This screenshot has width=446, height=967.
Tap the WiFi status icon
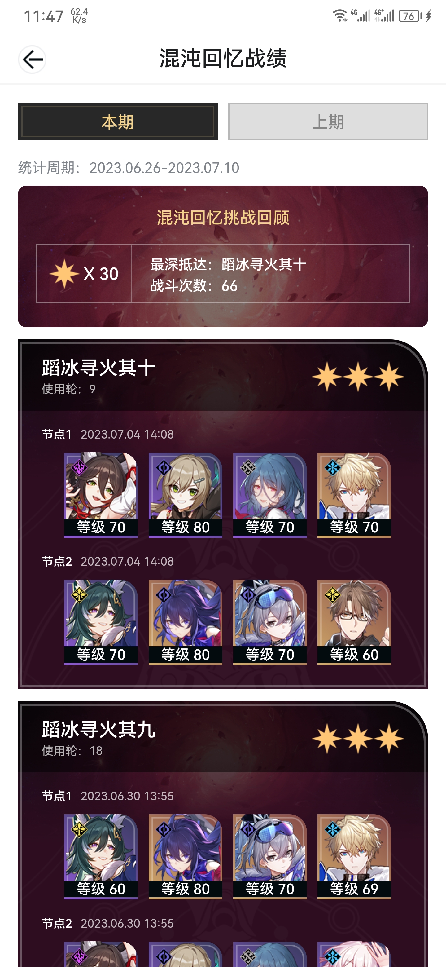[340, 16]
